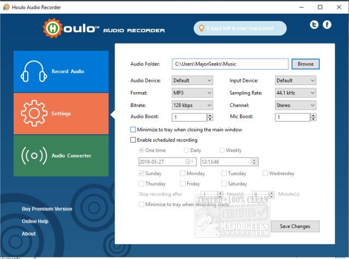Image resolution: width=349 pixels, height=259 pixels.
Task: Switch to Audio Converter section
Action: tap(61, 156)
